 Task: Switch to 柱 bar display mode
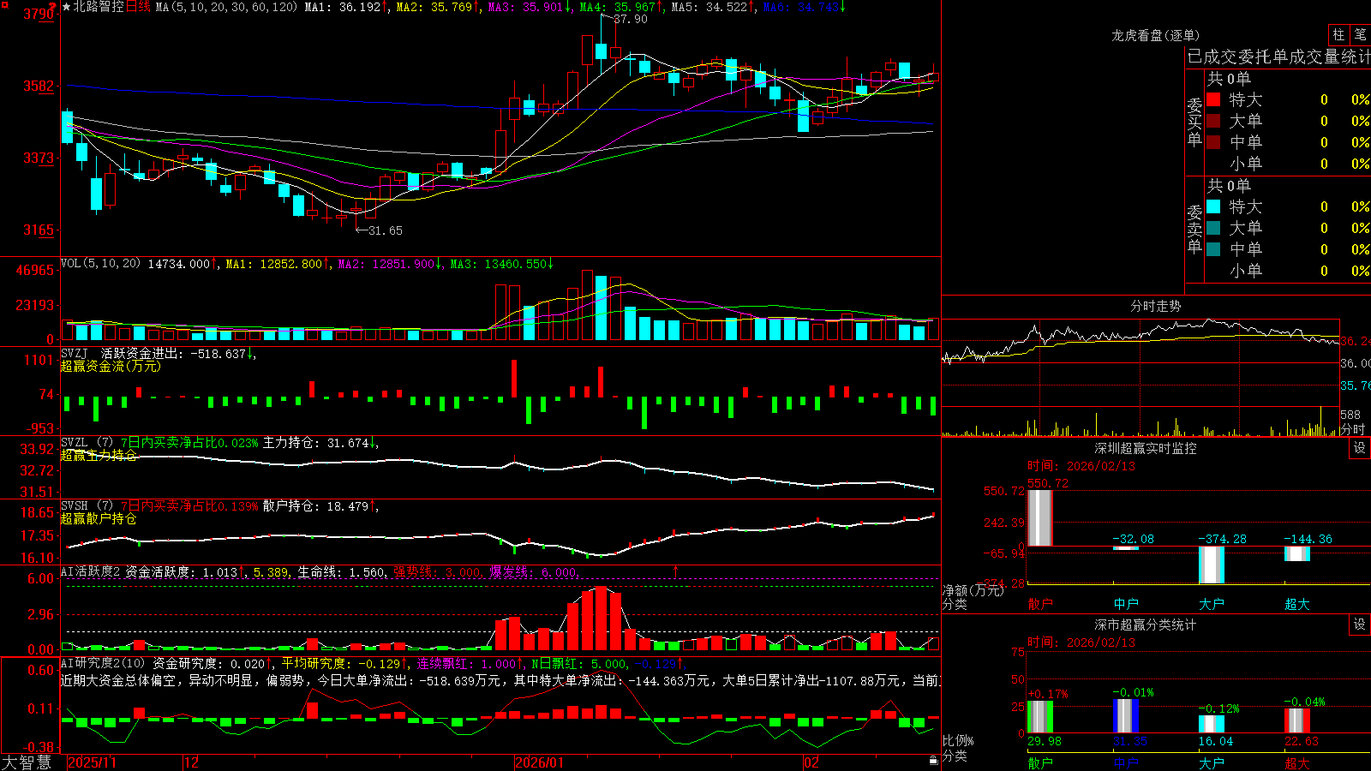pyautogui.click(x=1338, y=34)
